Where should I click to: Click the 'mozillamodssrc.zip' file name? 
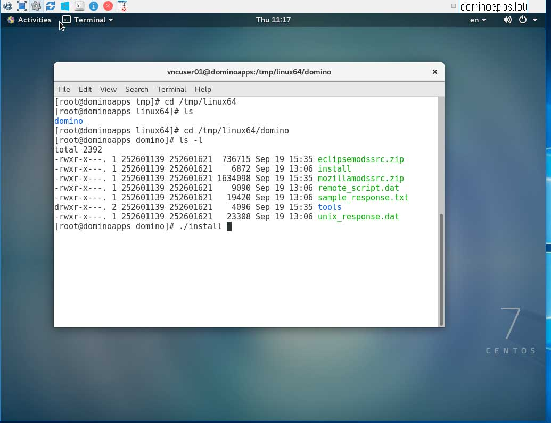click(x=361, y=179)
